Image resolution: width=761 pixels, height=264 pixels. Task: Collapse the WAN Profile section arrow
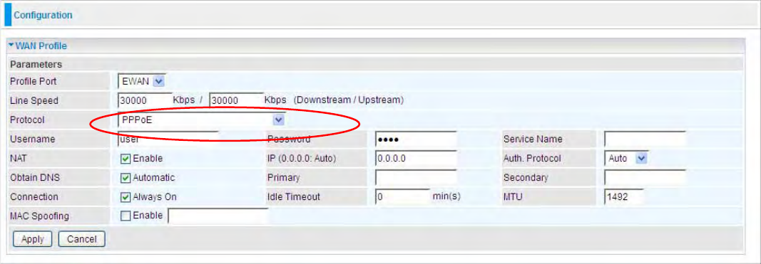click(11, 46)
